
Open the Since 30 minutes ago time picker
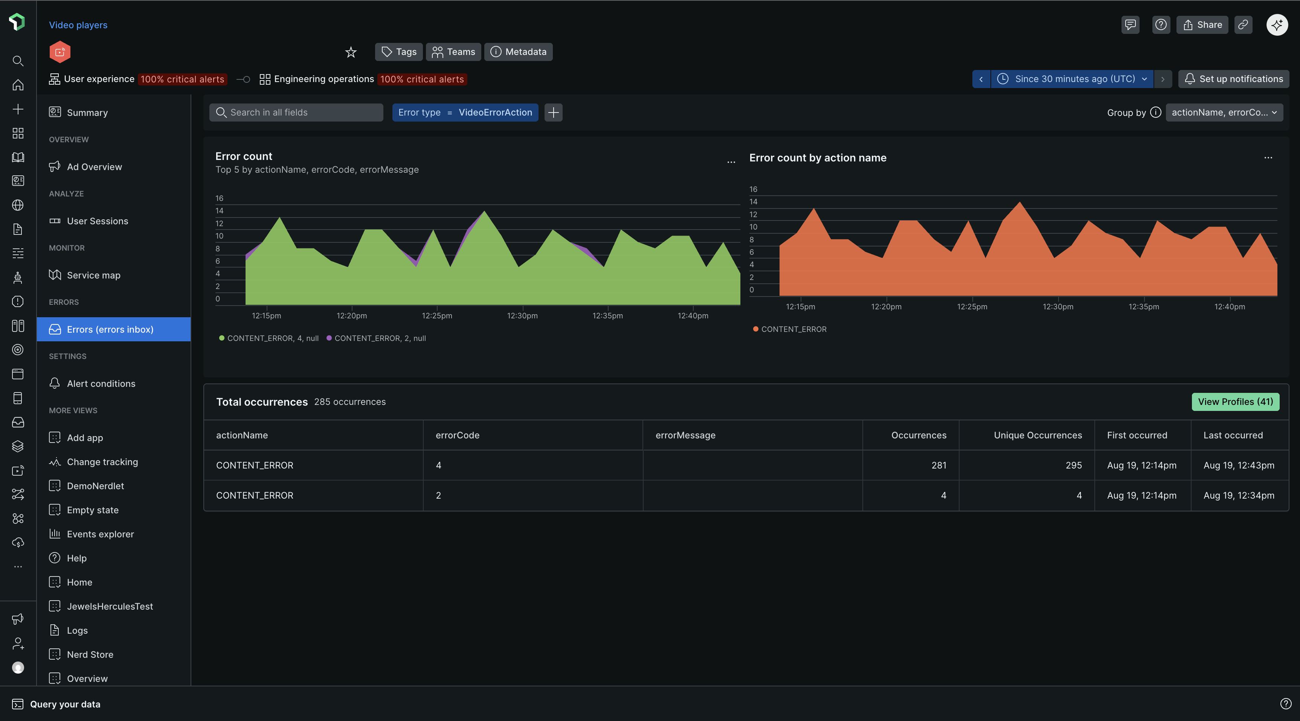click(1073, 79)
